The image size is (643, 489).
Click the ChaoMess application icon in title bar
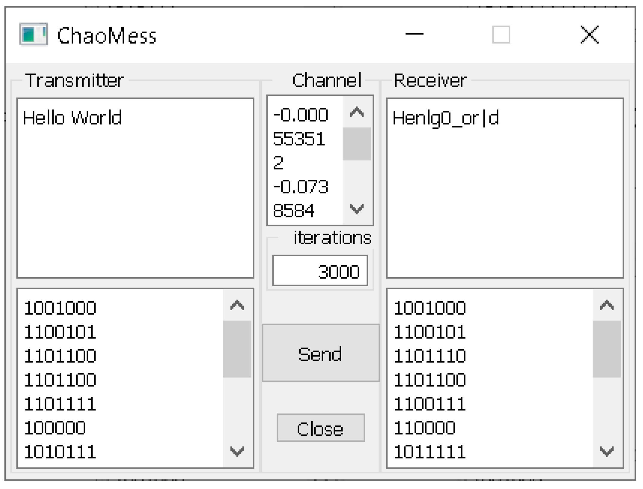pyautogui.click(x=34, y=35)
